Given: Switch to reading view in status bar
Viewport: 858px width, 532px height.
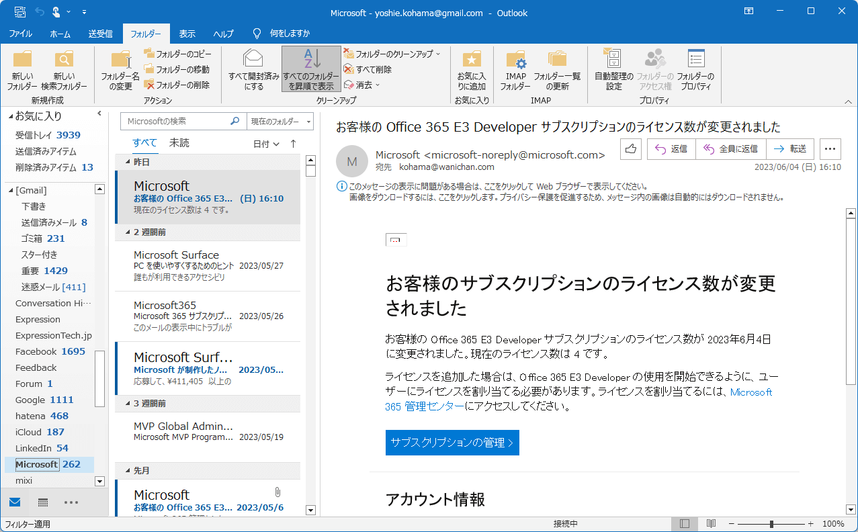Looking at the screenshot, I should [x=711, y=524].
